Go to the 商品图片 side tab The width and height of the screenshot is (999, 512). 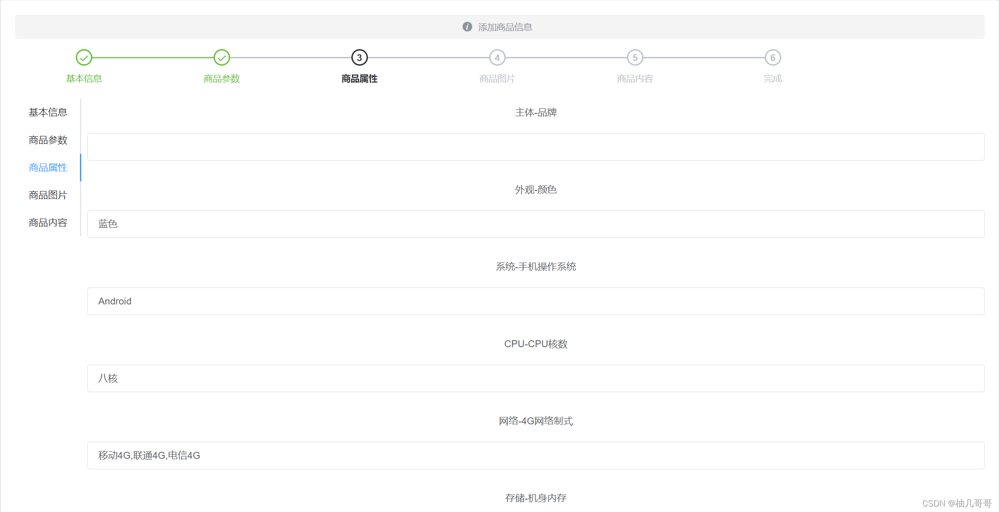pyautogui.click(x=48, y=195)
